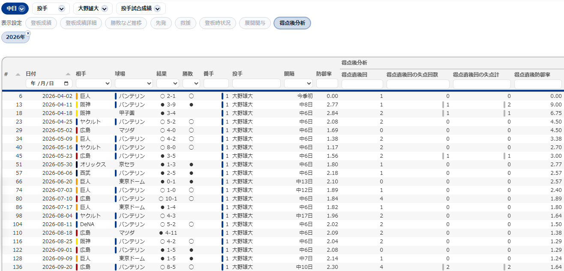The image size is (564, 271).
Task: Toggle the 勝敗など推移 display setting
Action: tap(126, 23)
